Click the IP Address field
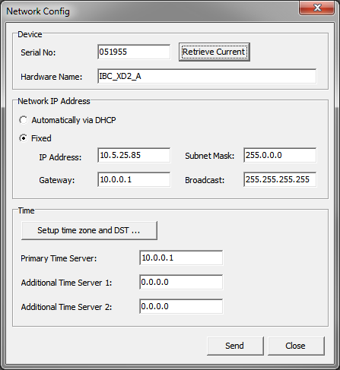 pos(134,155)
